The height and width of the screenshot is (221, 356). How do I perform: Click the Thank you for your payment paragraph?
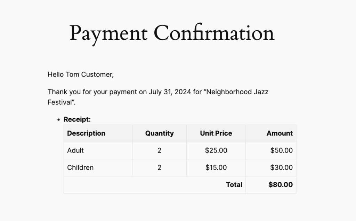tap(158, 92)
